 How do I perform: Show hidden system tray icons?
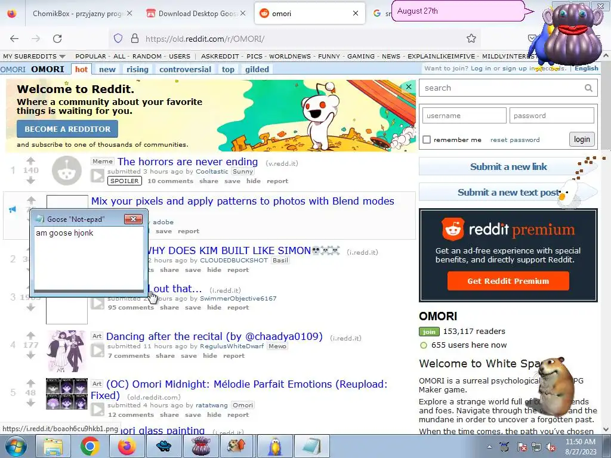489,447
